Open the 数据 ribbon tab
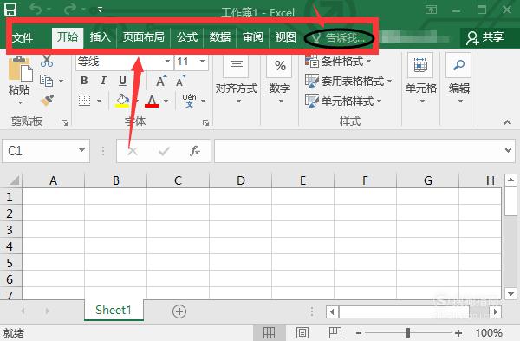Screen dimensions: 520x341 pos(219,36)
